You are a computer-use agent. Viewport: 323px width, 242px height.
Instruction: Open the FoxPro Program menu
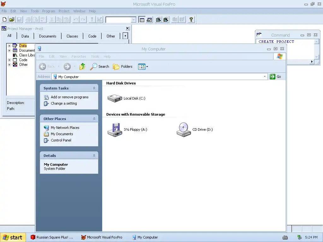click(x=49, y=11)
